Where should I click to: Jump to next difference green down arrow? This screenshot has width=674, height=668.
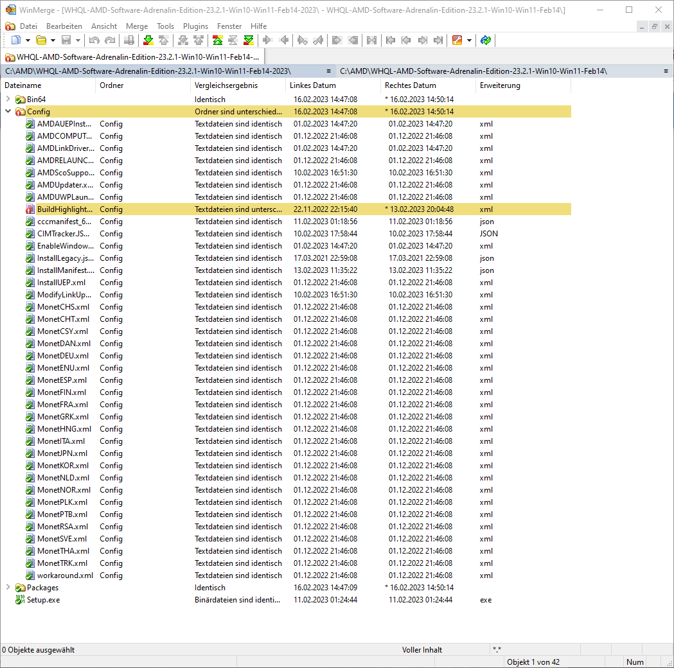[148, 40]
